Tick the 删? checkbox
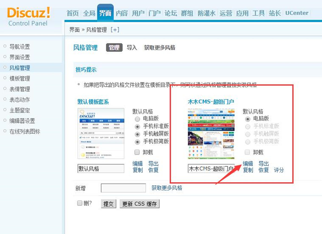This screenshot has height=234, width=322. click(80, 203)
